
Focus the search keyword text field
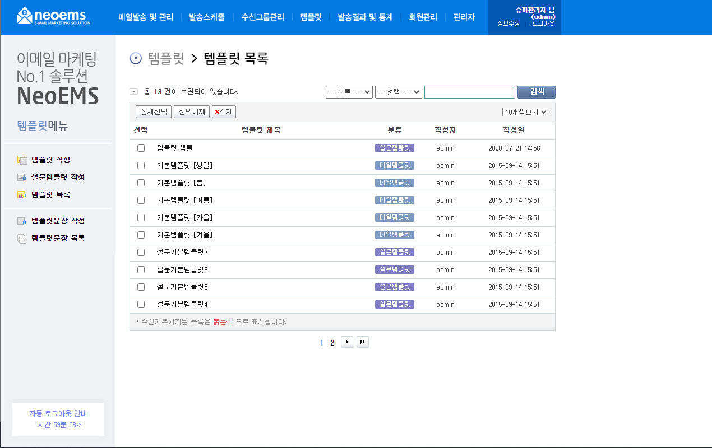pyautogui.click(x=470, y=92)
